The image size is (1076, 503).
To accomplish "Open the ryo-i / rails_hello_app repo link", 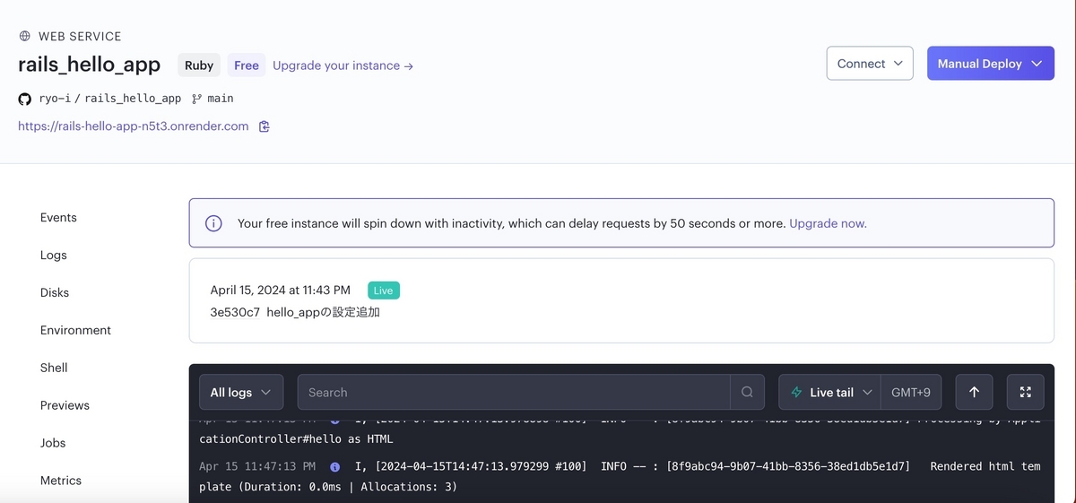I will pyautogui.click(x=110, y=99).
